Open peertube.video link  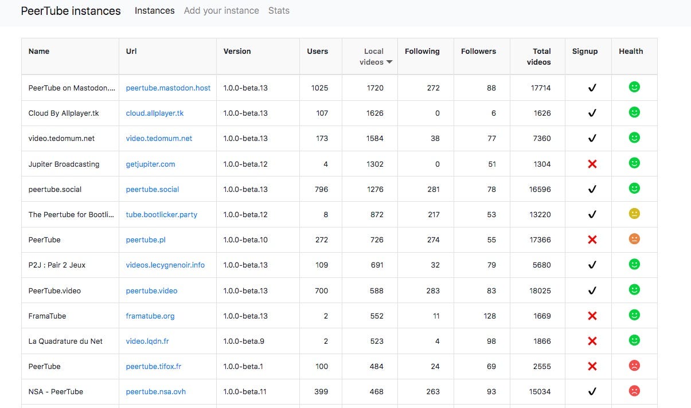pos(151,291)
